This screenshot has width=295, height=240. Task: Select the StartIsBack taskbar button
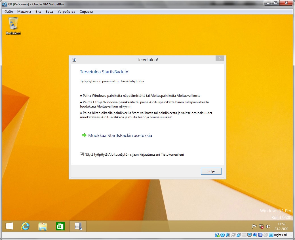(78, 226)
